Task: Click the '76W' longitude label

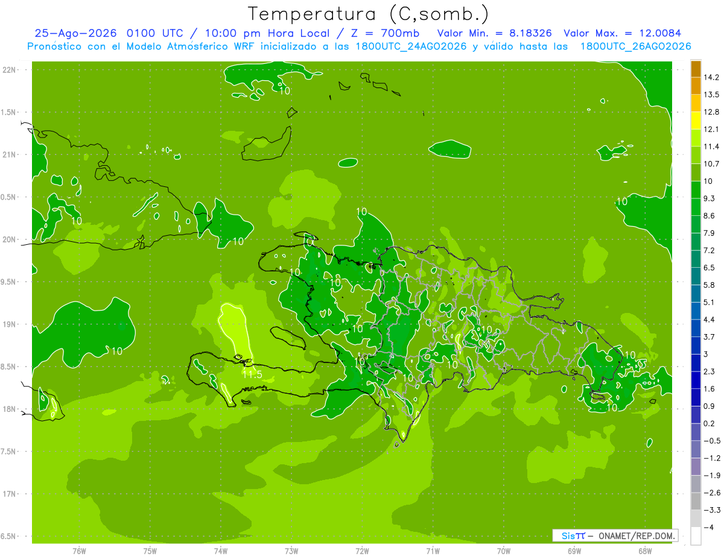Action: (79, 551)
